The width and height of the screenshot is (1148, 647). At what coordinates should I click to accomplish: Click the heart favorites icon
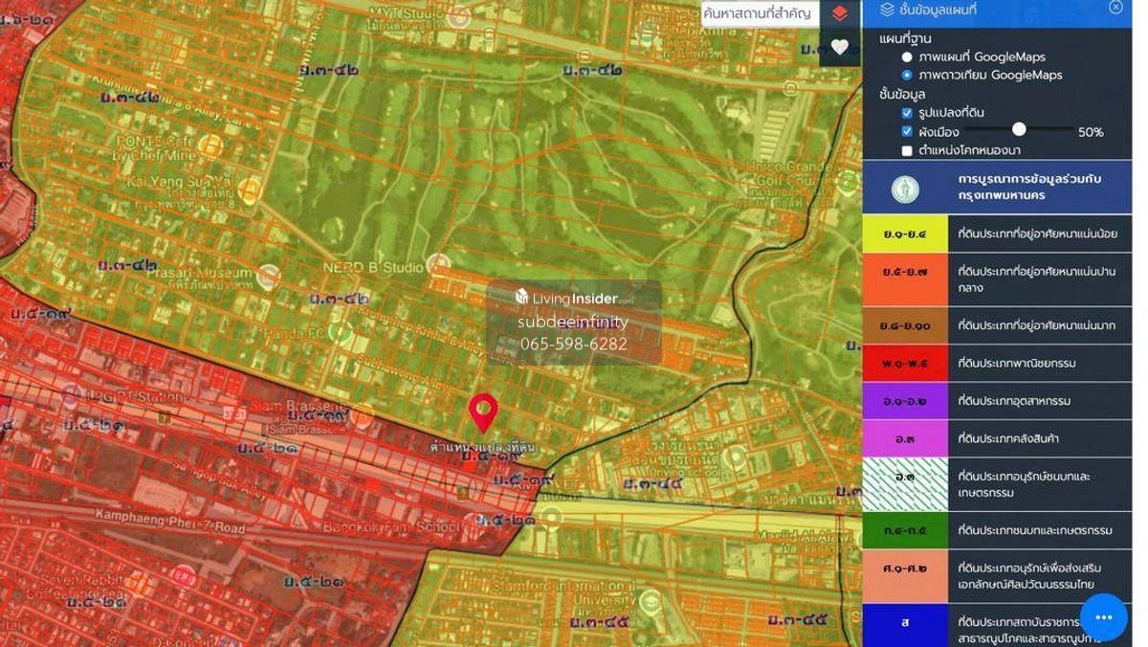(x=839, y=47)
